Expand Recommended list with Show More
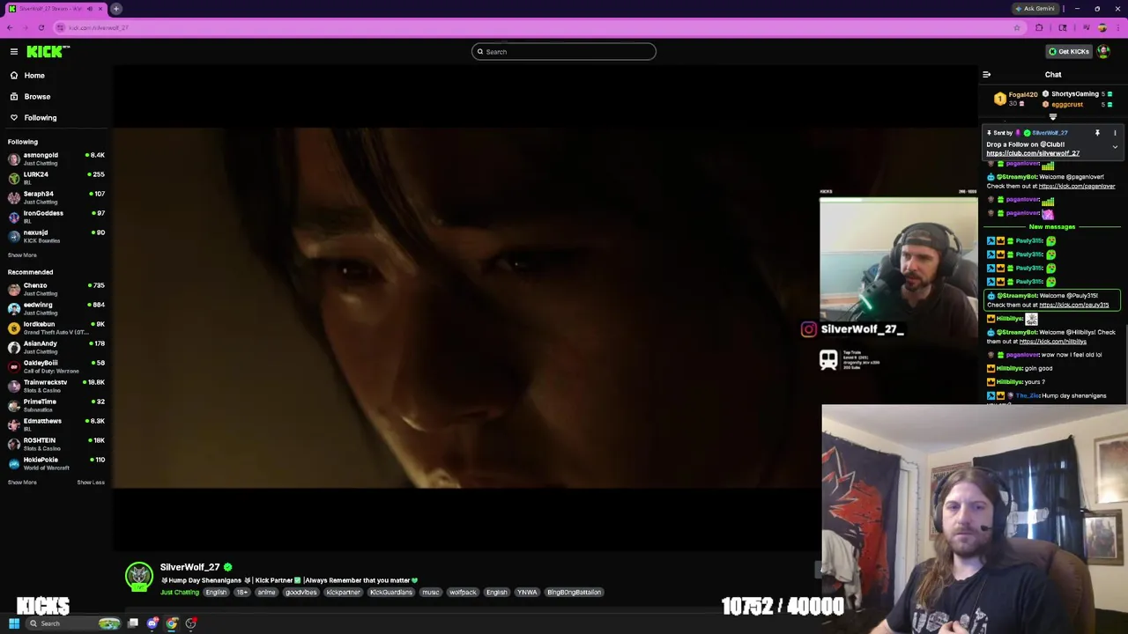The height and width of the screenshot is (634, 1128). coord(22,483)
